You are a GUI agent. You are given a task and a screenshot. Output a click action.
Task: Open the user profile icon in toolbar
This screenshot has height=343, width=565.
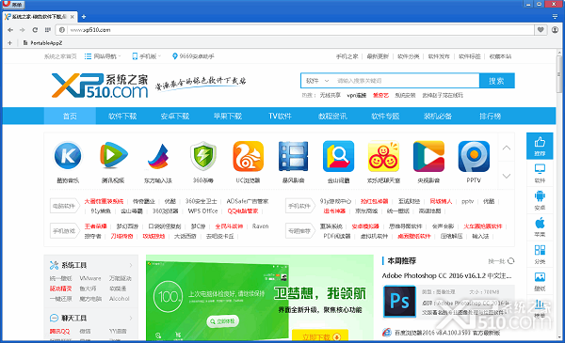(555, 30)
